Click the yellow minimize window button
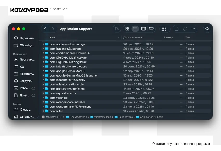The height and width of the screenshot is (151, 221). point(19,29)
